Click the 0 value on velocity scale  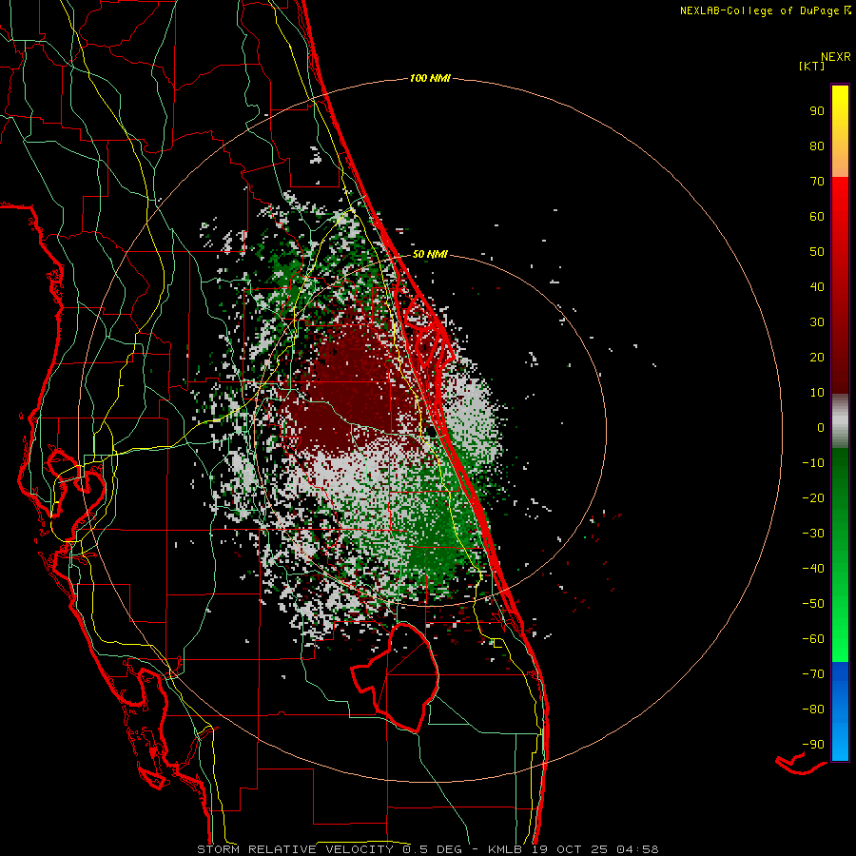[x=821, y=428]
